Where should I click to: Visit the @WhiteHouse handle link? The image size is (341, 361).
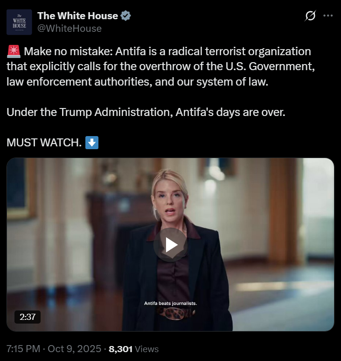pos(70,29)
